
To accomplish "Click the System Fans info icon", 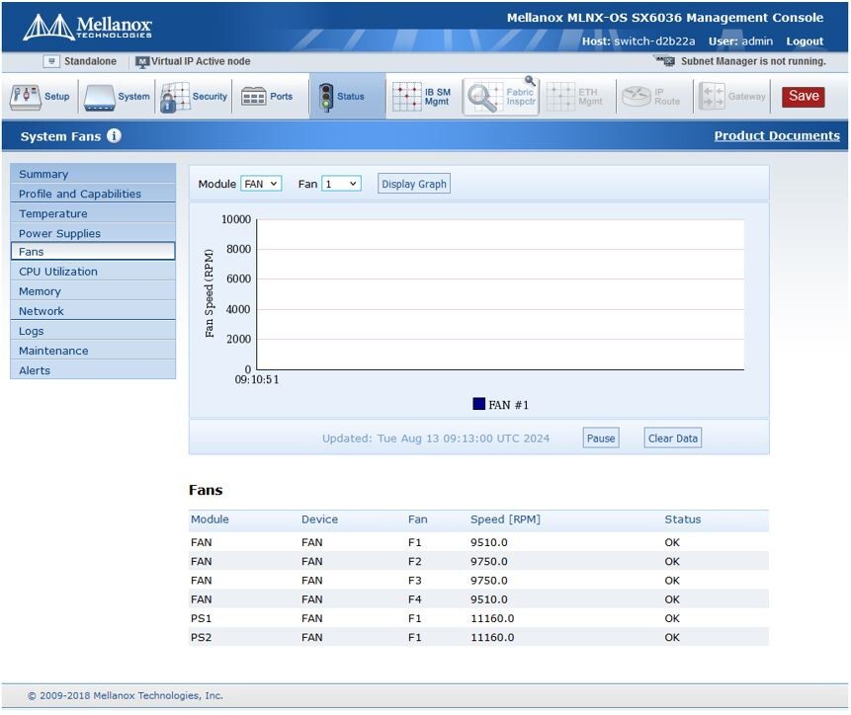I will click(114, 135).
